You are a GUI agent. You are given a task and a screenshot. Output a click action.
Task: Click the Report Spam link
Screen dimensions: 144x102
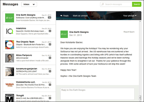[x=129, y=32]
